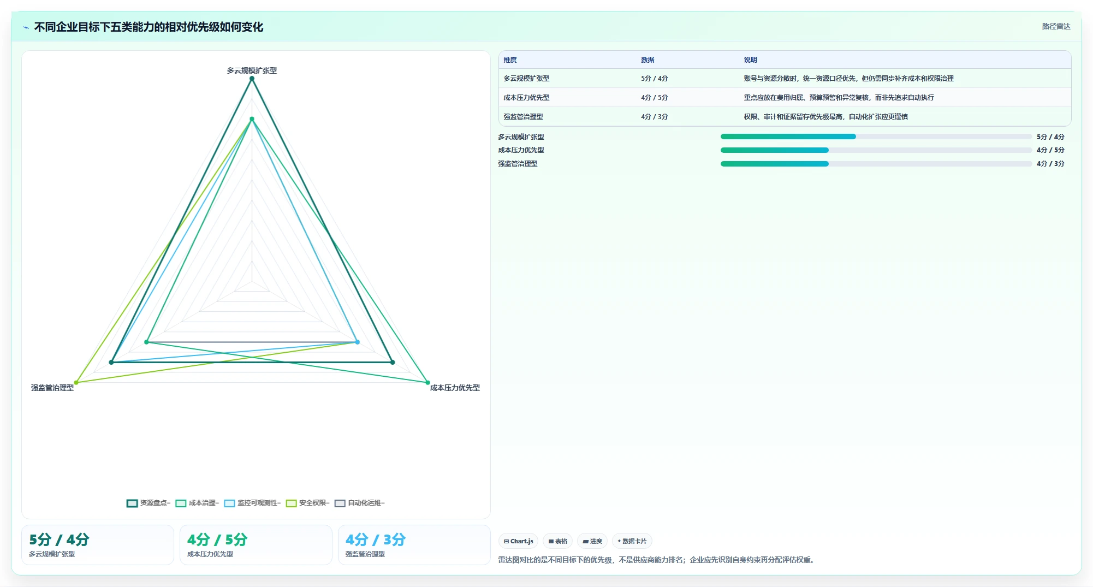Click the 路径雷达 label at top right
1093x587 pixels.
pos(1056,26)
